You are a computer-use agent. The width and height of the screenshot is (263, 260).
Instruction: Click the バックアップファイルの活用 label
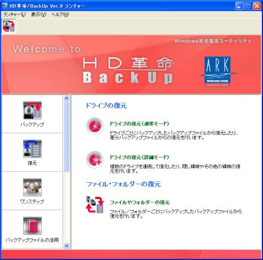click(32, 240)
